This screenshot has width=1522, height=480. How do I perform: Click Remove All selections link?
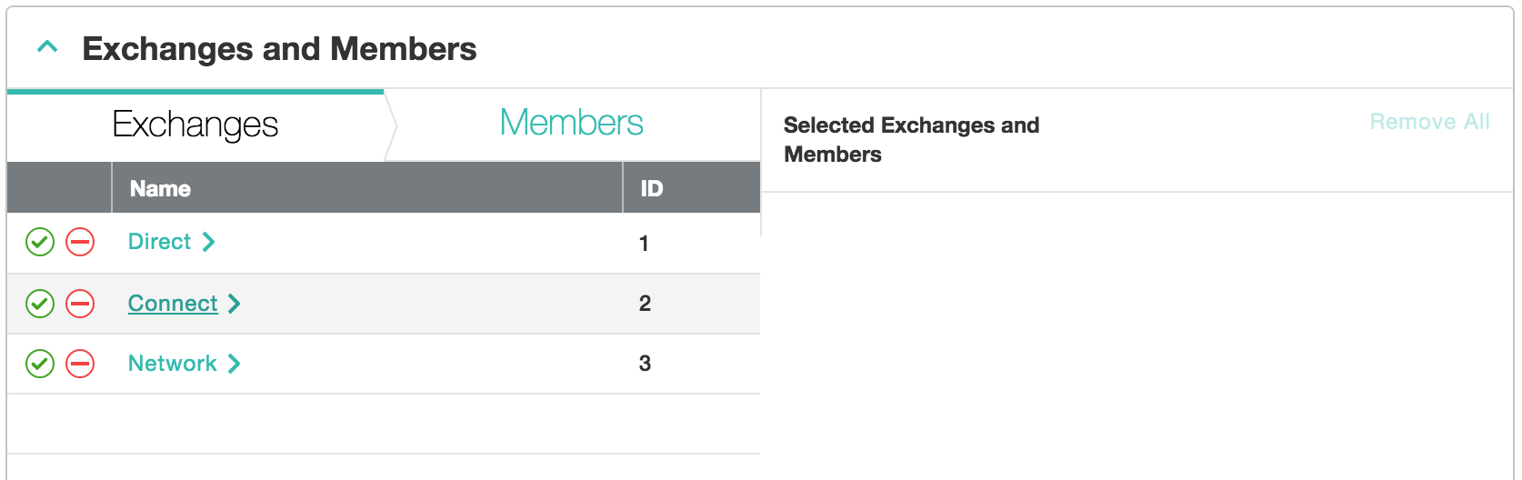pos(1429,122)
